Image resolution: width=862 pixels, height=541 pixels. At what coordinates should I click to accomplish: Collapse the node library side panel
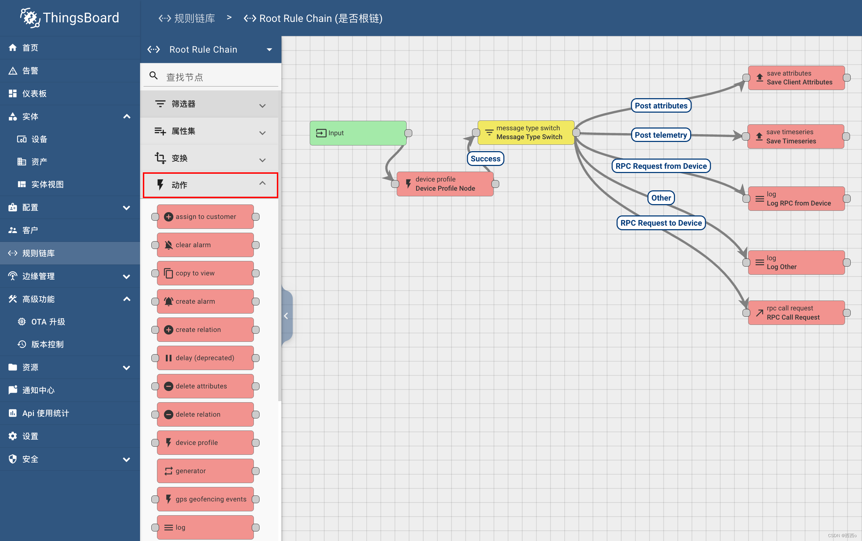(286, 316)
